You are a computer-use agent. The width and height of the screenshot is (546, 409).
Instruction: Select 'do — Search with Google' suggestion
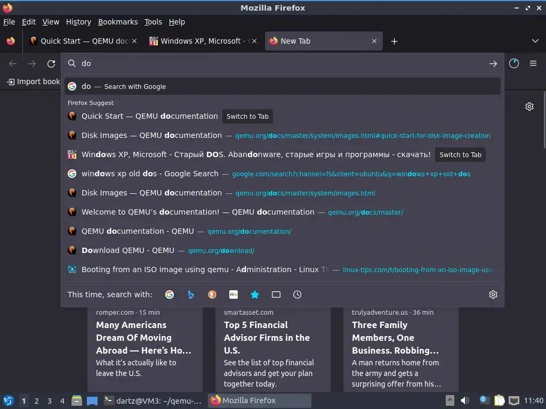coord(283,86)
